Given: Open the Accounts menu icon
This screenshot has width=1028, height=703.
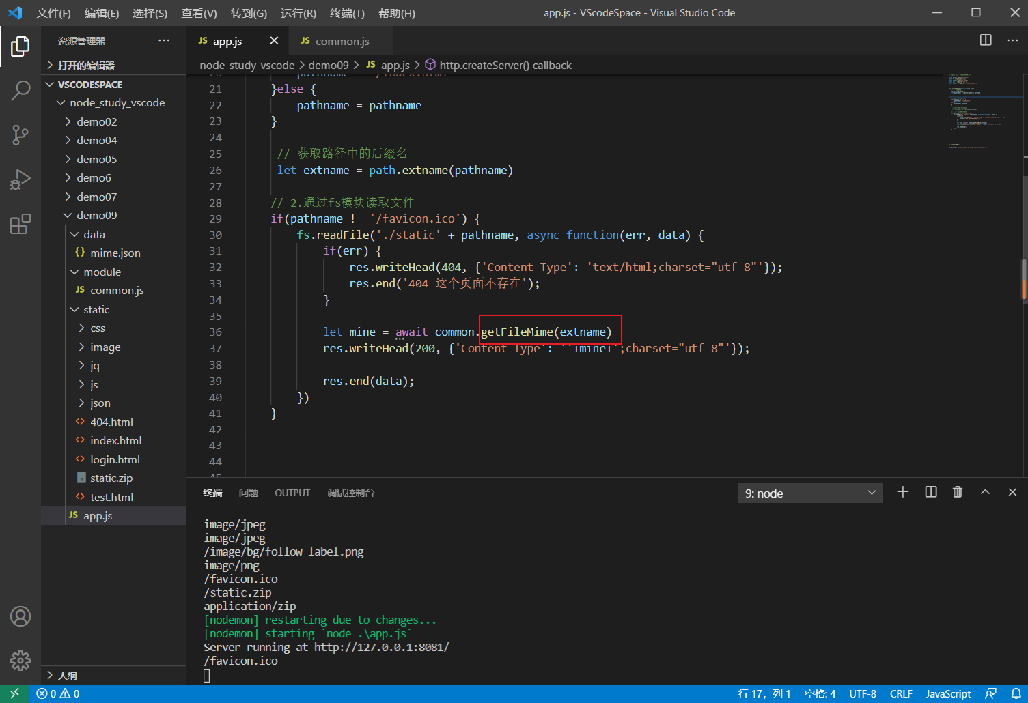Looking at the screenshot, I should pos(20,616).
